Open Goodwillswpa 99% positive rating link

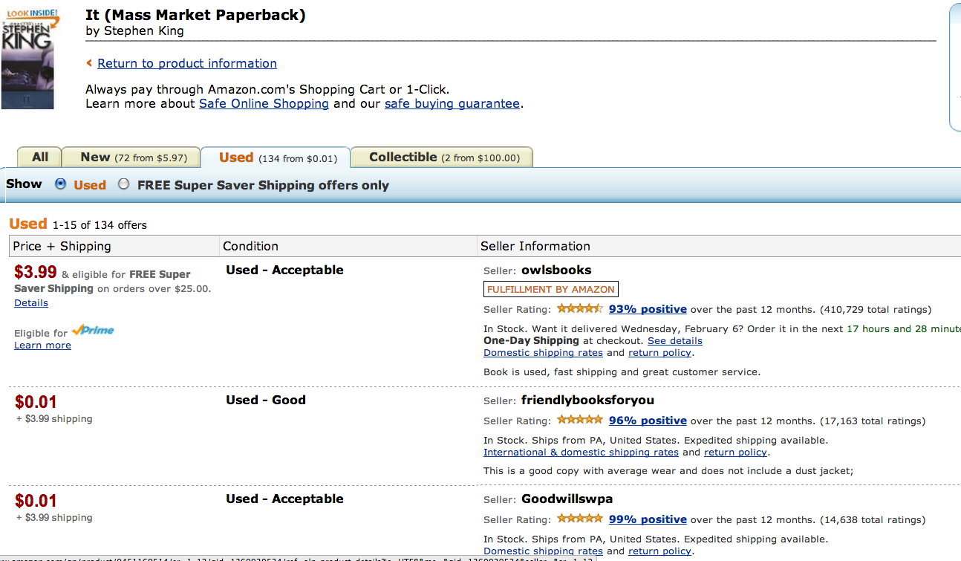[x=648, y=519]
